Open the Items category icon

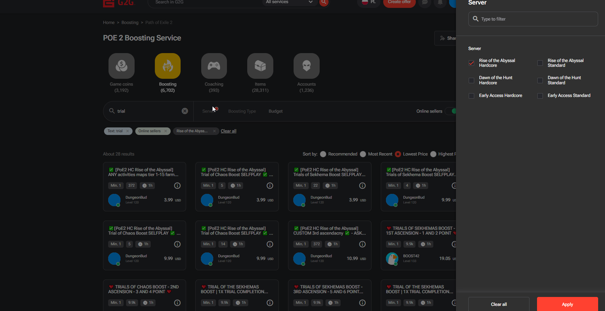(260, 66)
